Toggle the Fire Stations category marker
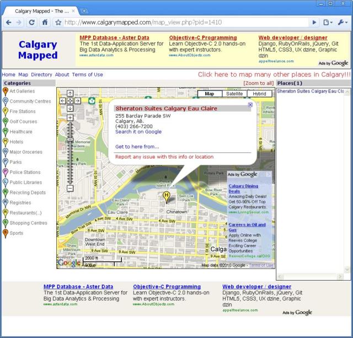Image resolution: width=353 pixels, height=338 pixels. (x=6, y=111)
